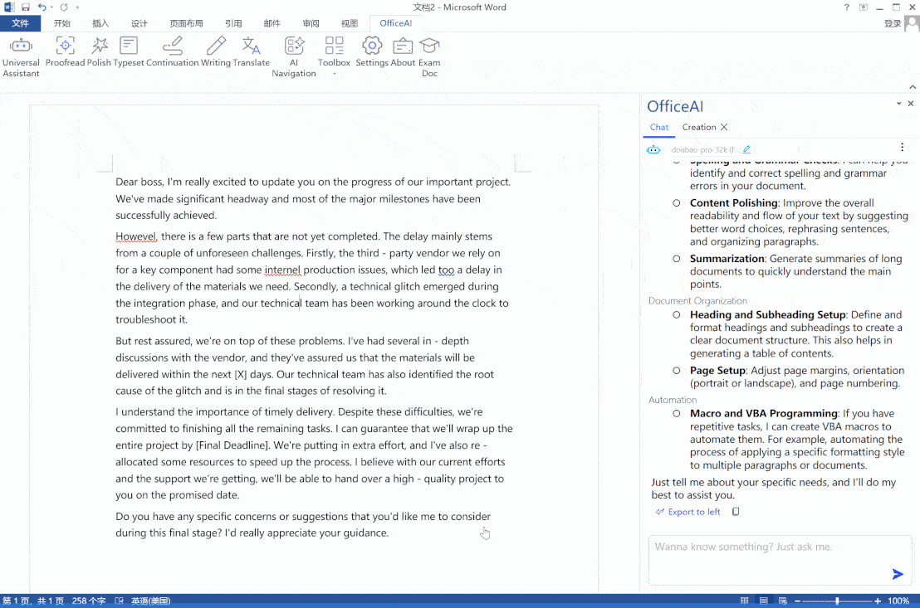This screenshot has height=608, width=920.
Task: Open the Universal Assistant tool
Action: [21, 56]
